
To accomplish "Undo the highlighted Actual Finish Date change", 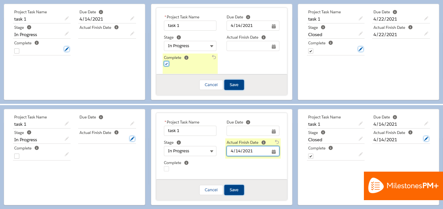I will tap(277, 142).
